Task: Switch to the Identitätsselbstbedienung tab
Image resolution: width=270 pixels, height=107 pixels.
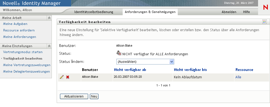Action: click(x=94, y=12)
